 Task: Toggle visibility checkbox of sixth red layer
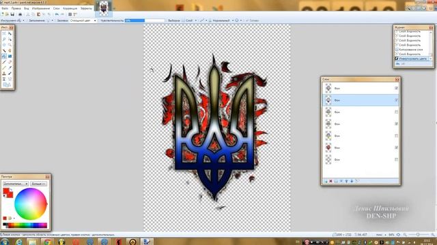coord(396,148)
